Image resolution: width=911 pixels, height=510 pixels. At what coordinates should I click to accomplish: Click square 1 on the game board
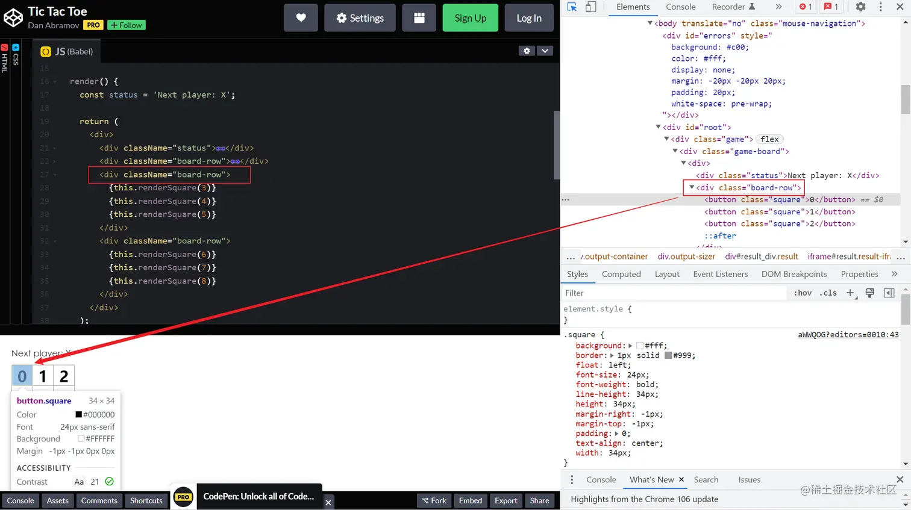pyautogui.click(x=43, y=376)
